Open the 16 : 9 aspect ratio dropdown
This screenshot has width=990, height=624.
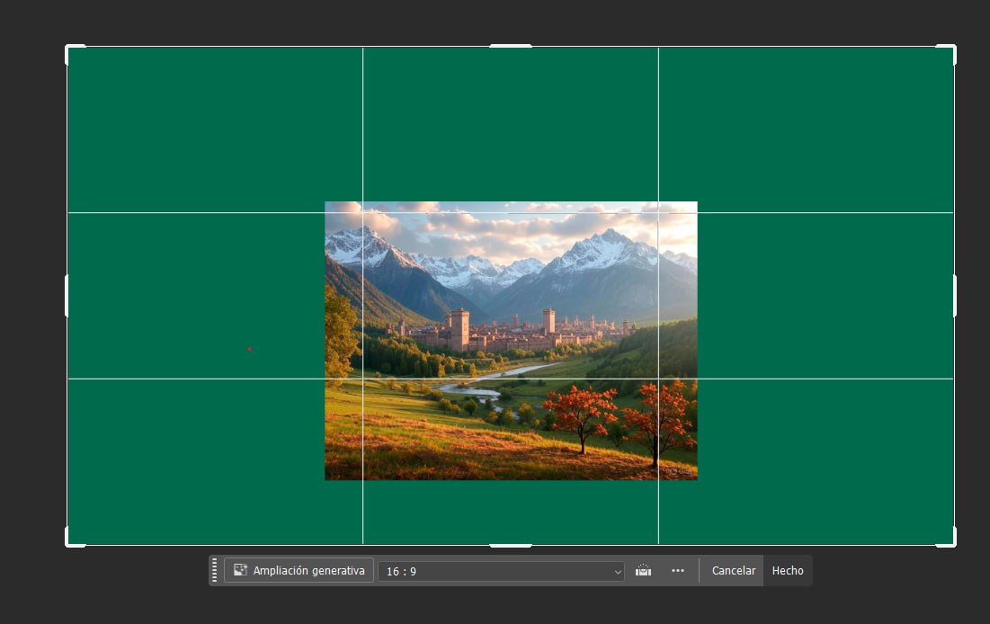(502, 571)
